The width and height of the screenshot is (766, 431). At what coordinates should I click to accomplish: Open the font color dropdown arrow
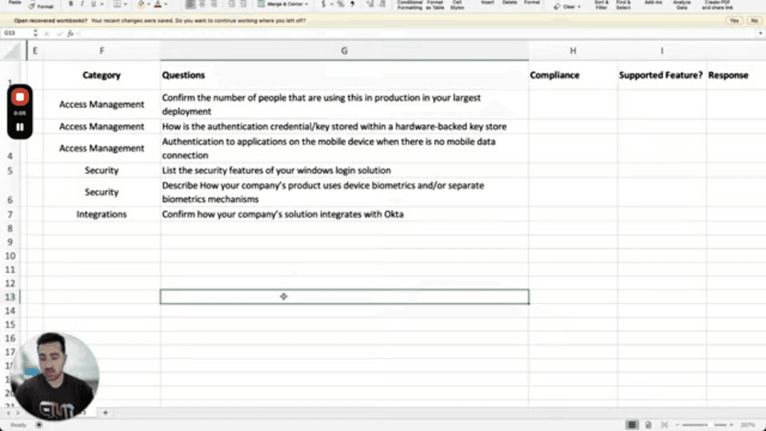165,5
